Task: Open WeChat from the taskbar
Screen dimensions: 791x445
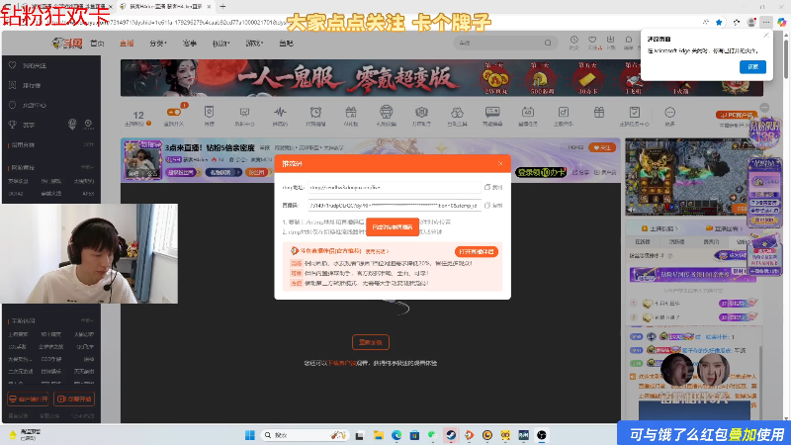Action: [432, 435]
